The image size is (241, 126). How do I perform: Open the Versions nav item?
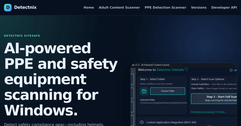pos(199,7)
